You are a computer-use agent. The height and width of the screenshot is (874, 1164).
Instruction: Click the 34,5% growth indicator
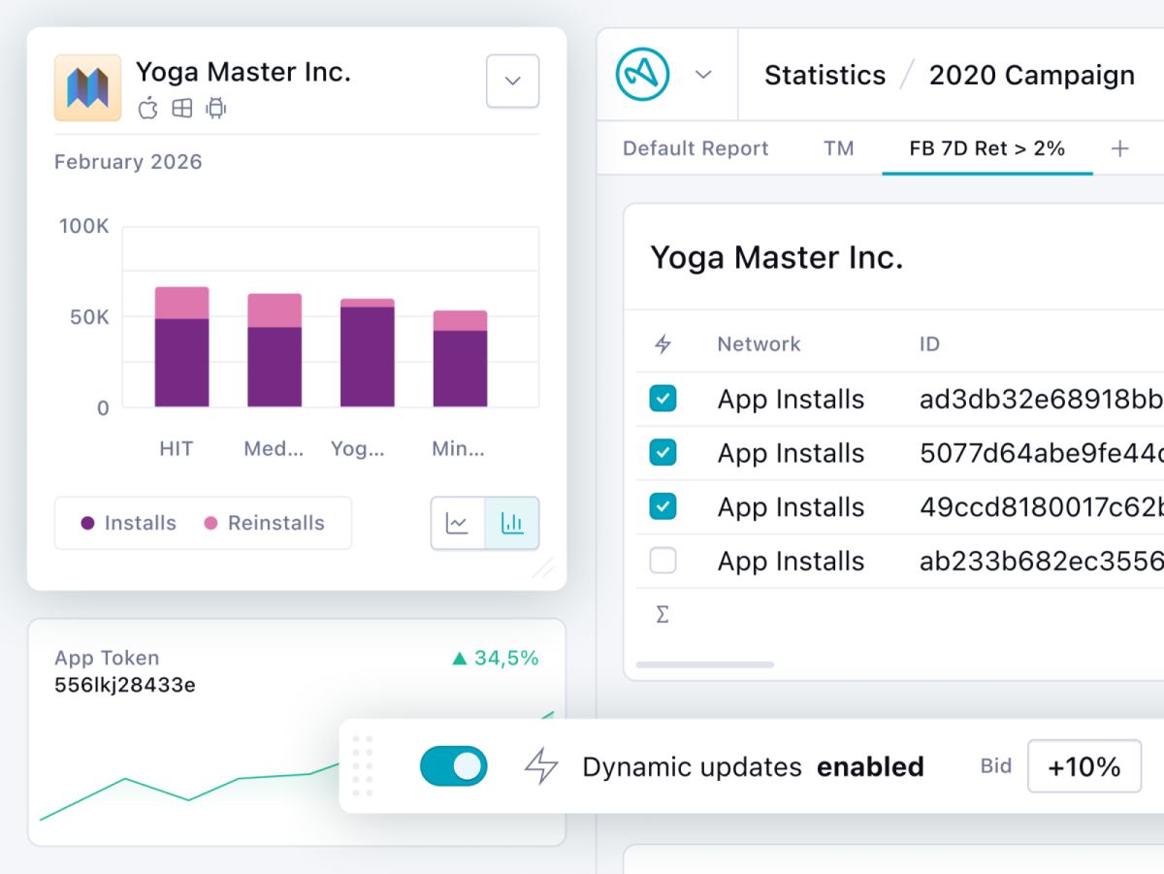(496, 659)
